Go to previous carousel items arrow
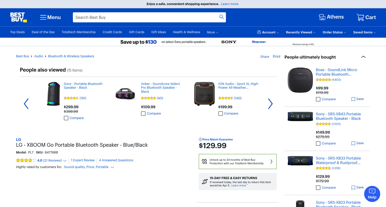This screenshot has height=207, width=386. [x=26, y=103]
